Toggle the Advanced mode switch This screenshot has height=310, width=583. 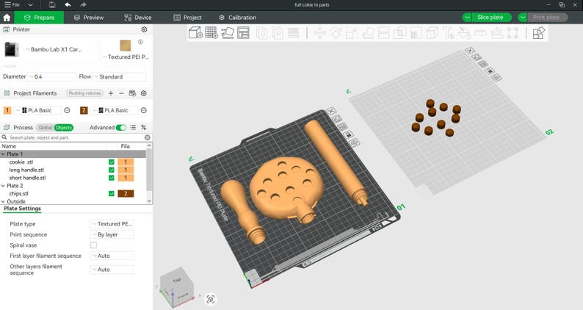(x=121, y=128)
